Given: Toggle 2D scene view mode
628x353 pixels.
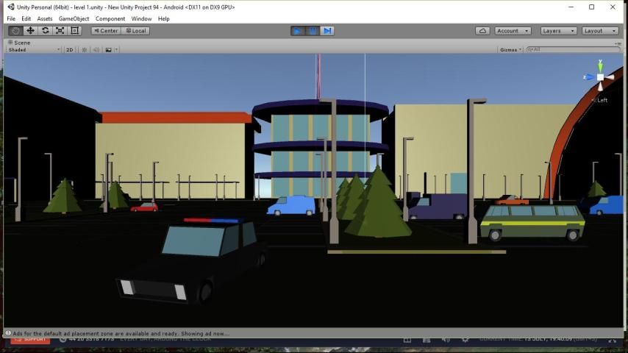Looking at the screenshot, I should tap(70, 50).
